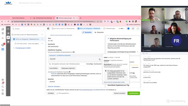Reload the browser page
The height and width of the screenshot is (106, 188).
8,21
